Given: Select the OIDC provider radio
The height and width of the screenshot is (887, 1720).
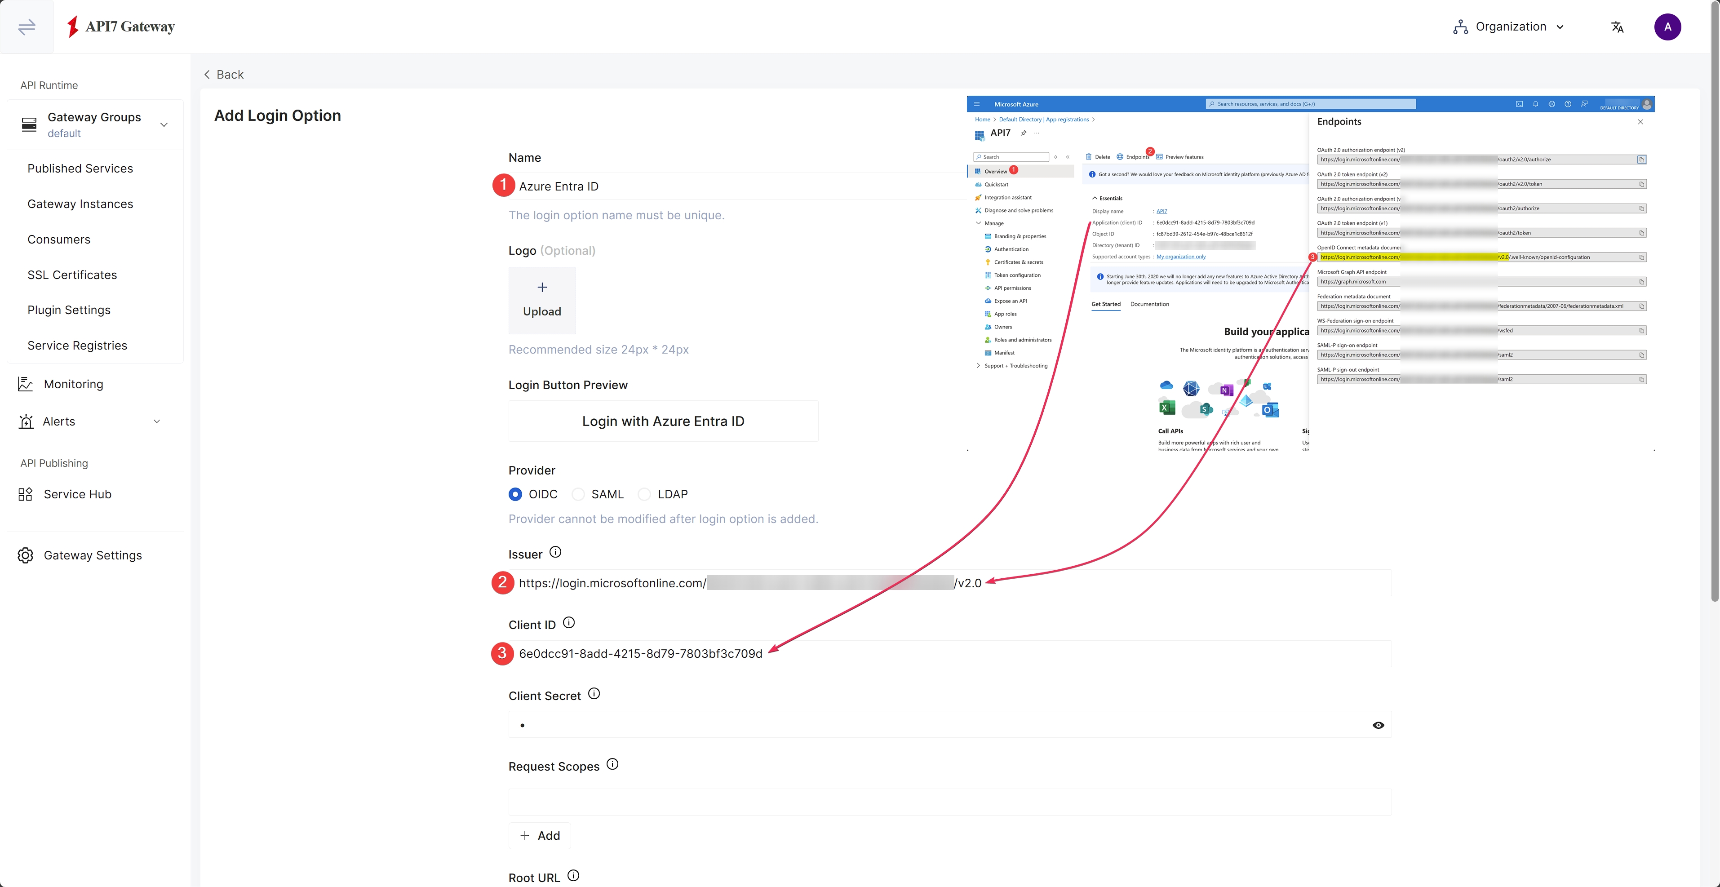Looking at the screenshot, I should 515,494.
